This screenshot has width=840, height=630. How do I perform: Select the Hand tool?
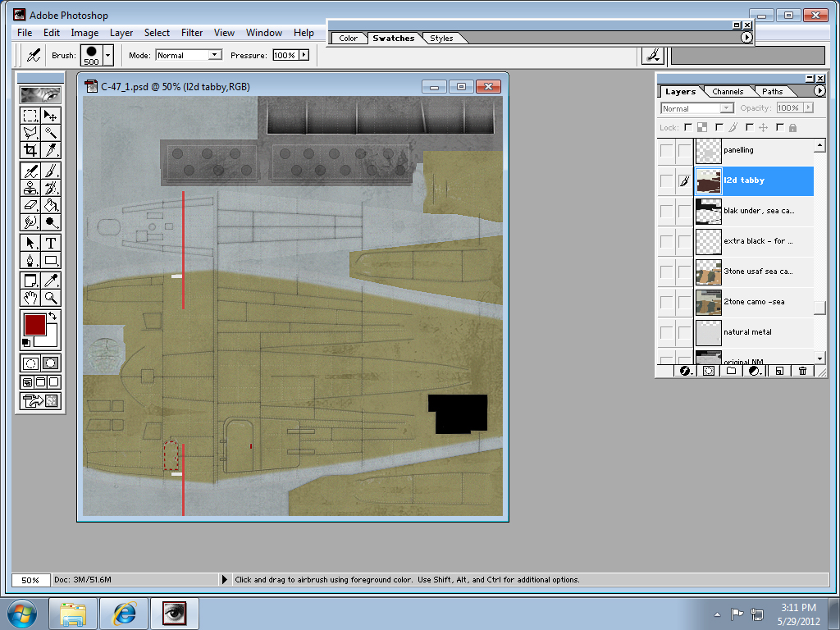pos(30,298)
